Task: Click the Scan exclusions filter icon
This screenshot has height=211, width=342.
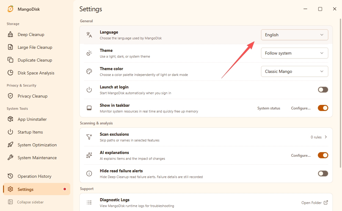Action: (89, 137)
